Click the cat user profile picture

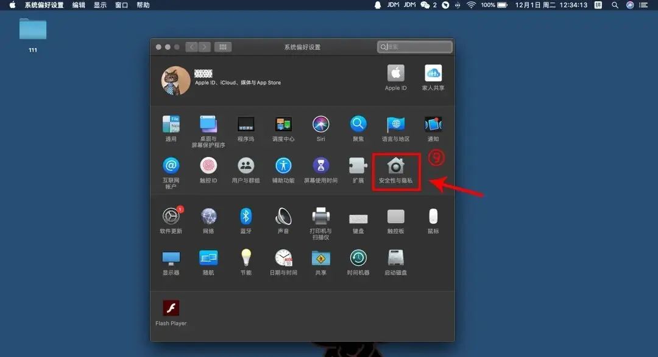point(176,80)
